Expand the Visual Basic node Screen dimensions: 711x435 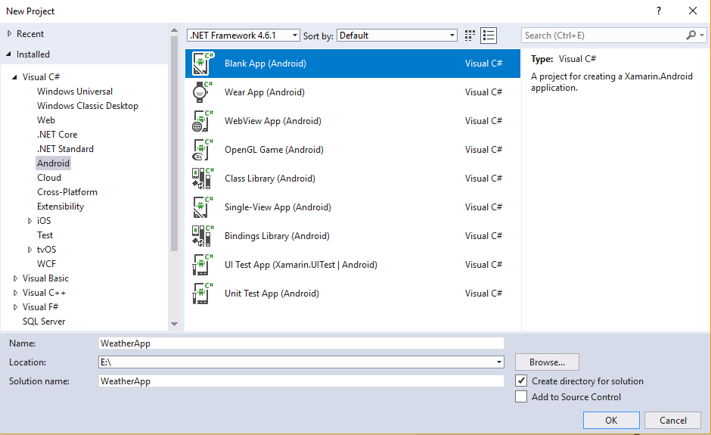coord(15,278)
